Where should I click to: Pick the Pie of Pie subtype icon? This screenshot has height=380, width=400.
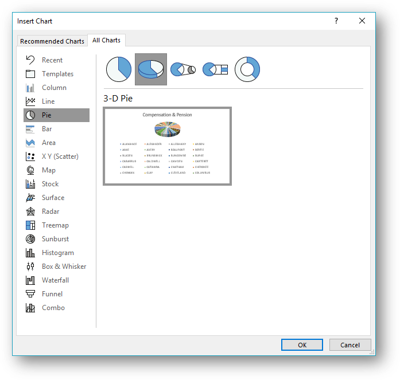(x=184, y=69)
